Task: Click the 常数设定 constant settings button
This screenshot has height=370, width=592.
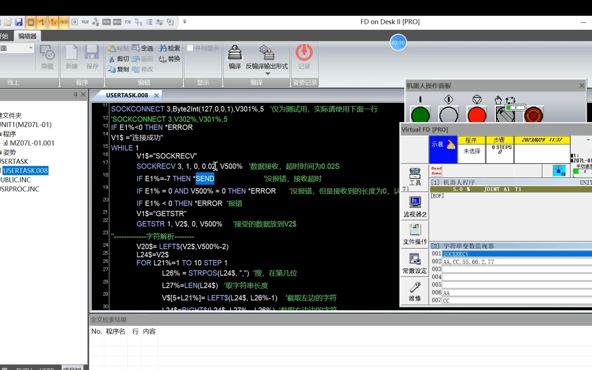Action: 415,263
